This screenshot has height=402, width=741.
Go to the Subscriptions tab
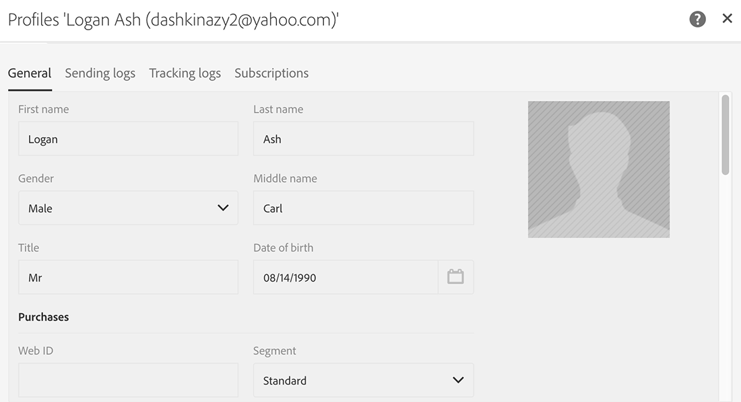(x=271, y=73)
